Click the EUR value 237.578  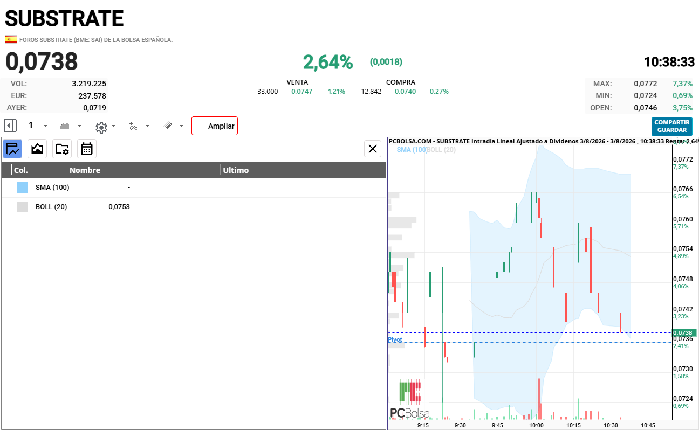click(x=93, y=96)
